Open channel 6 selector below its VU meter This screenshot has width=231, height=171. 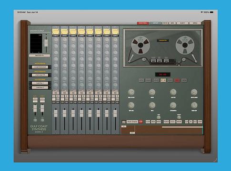click(98, 36)
